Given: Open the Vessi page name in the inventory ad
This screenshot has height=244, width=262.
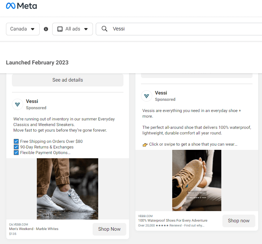Looking at the screenshot, I should tap(32, 101).
